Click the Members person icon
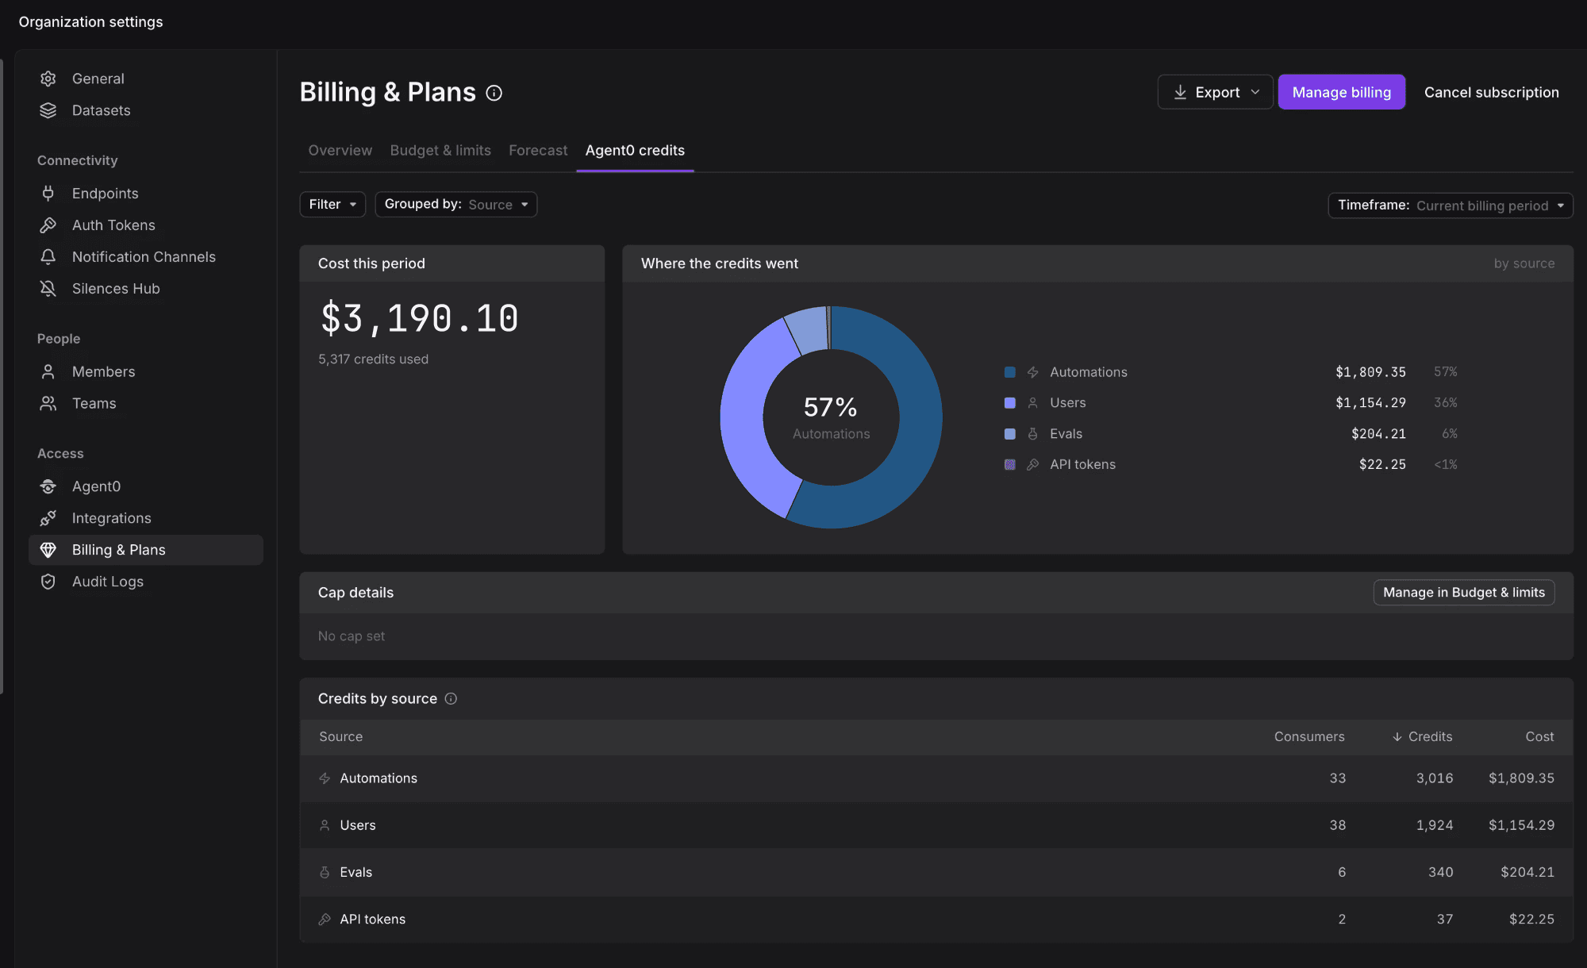1587x968 pixels. (48, 371)
